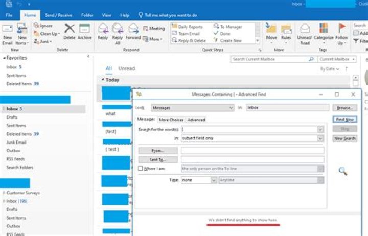Screen dimensions: 368x236
Task: Open the Clean Up options
Action: tap(47, 34)
